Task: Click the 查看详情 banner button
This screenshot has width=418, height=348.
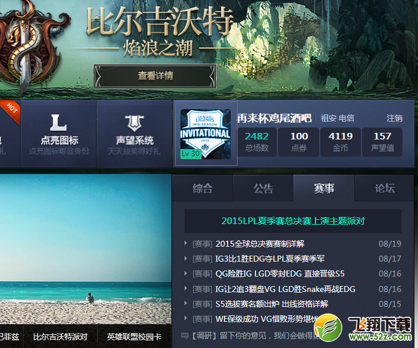Action: [x=155, y=76]
